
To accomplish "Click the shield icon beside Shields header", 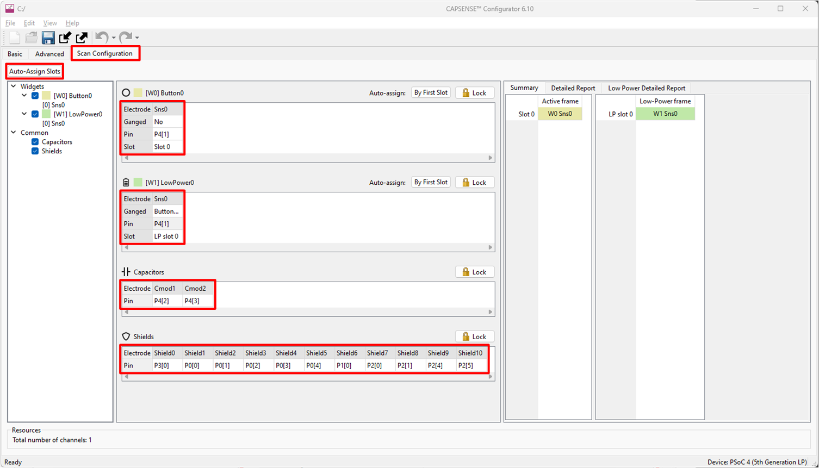I will point(126,336).
